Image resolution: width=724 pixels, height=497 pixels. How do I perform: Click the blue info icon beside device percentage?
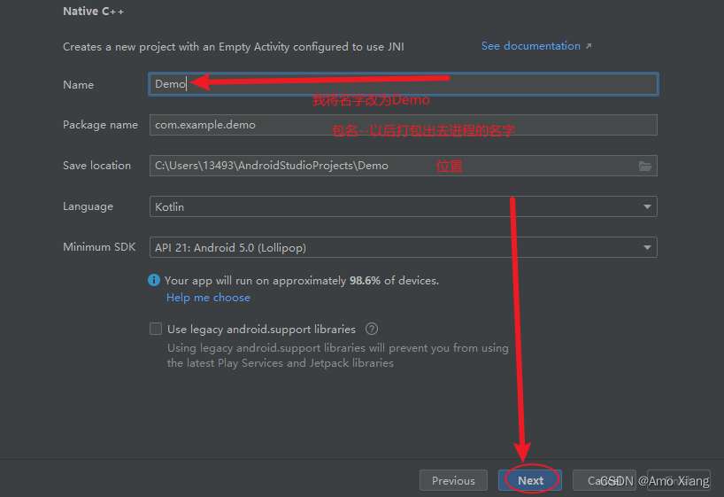(154, 280)
